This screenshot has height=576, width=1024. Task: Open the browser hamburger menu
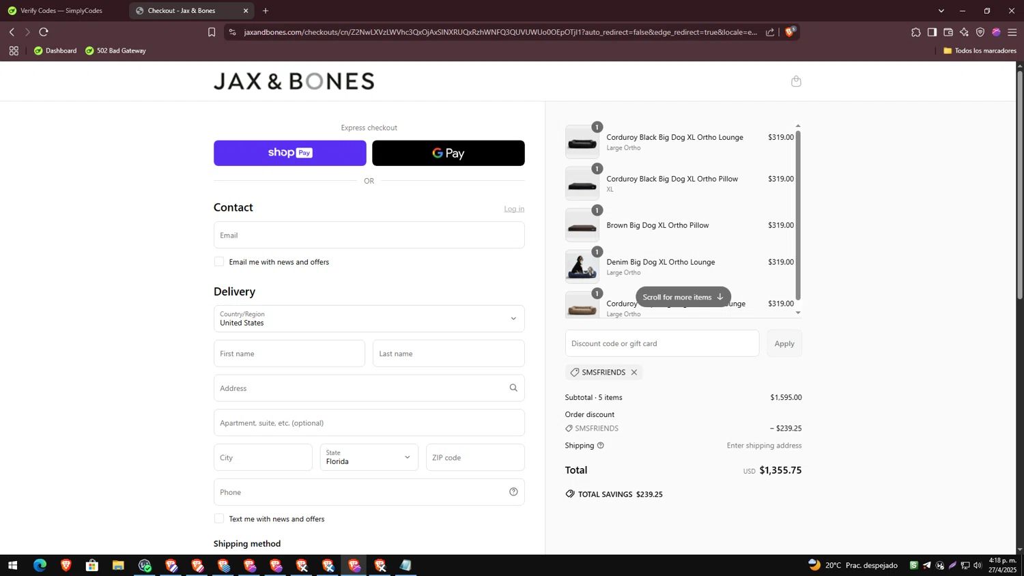(x=1012, y=32)
